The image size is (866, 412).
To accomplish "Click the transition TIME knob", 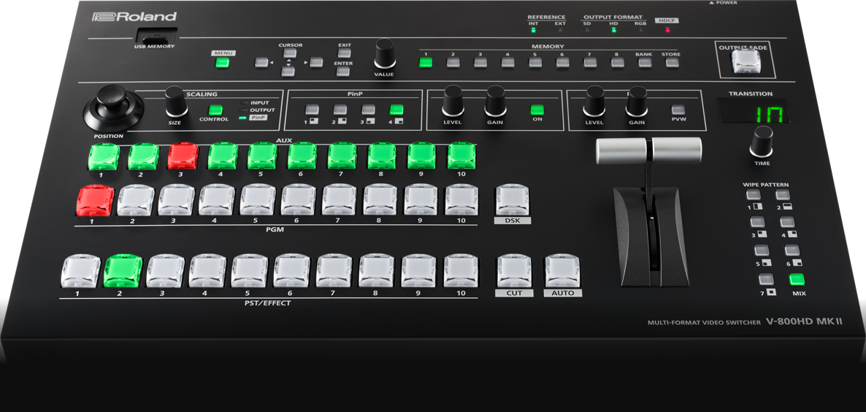I will point(762,142).
